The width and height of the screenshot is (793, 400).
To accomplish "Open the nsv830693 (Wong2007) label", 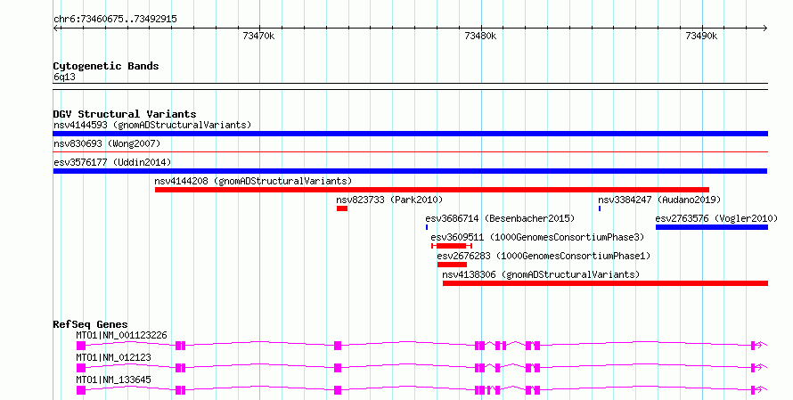I will pos(107,143).
